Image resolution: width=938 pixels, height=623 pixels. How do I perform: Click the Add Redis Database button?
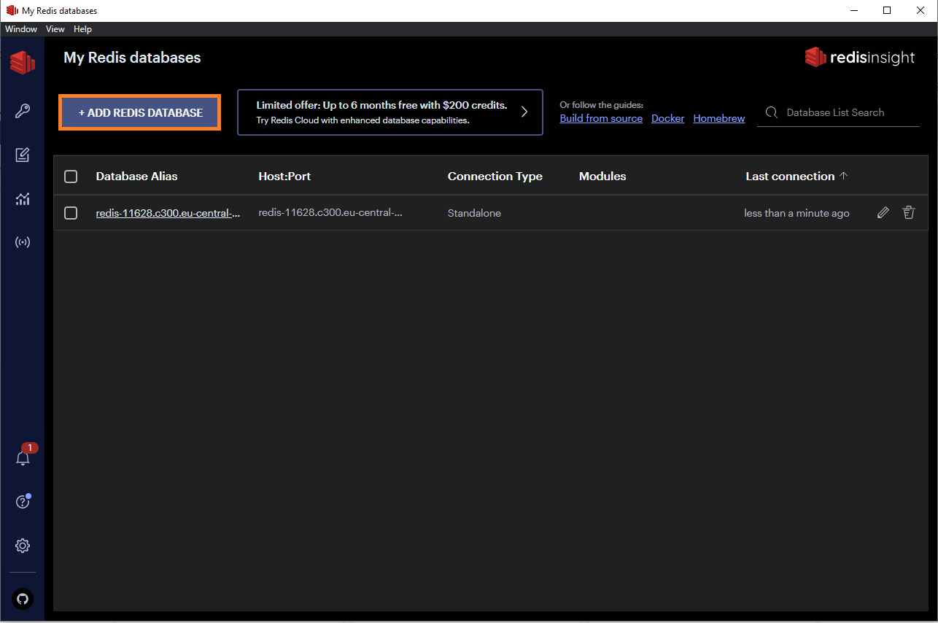point(140,113)
